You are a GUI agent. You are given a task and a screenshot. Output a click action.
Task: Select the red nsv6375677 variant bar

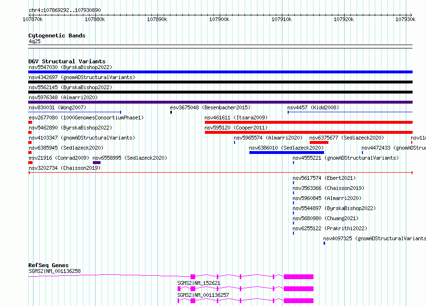click(x=319, y=142)
